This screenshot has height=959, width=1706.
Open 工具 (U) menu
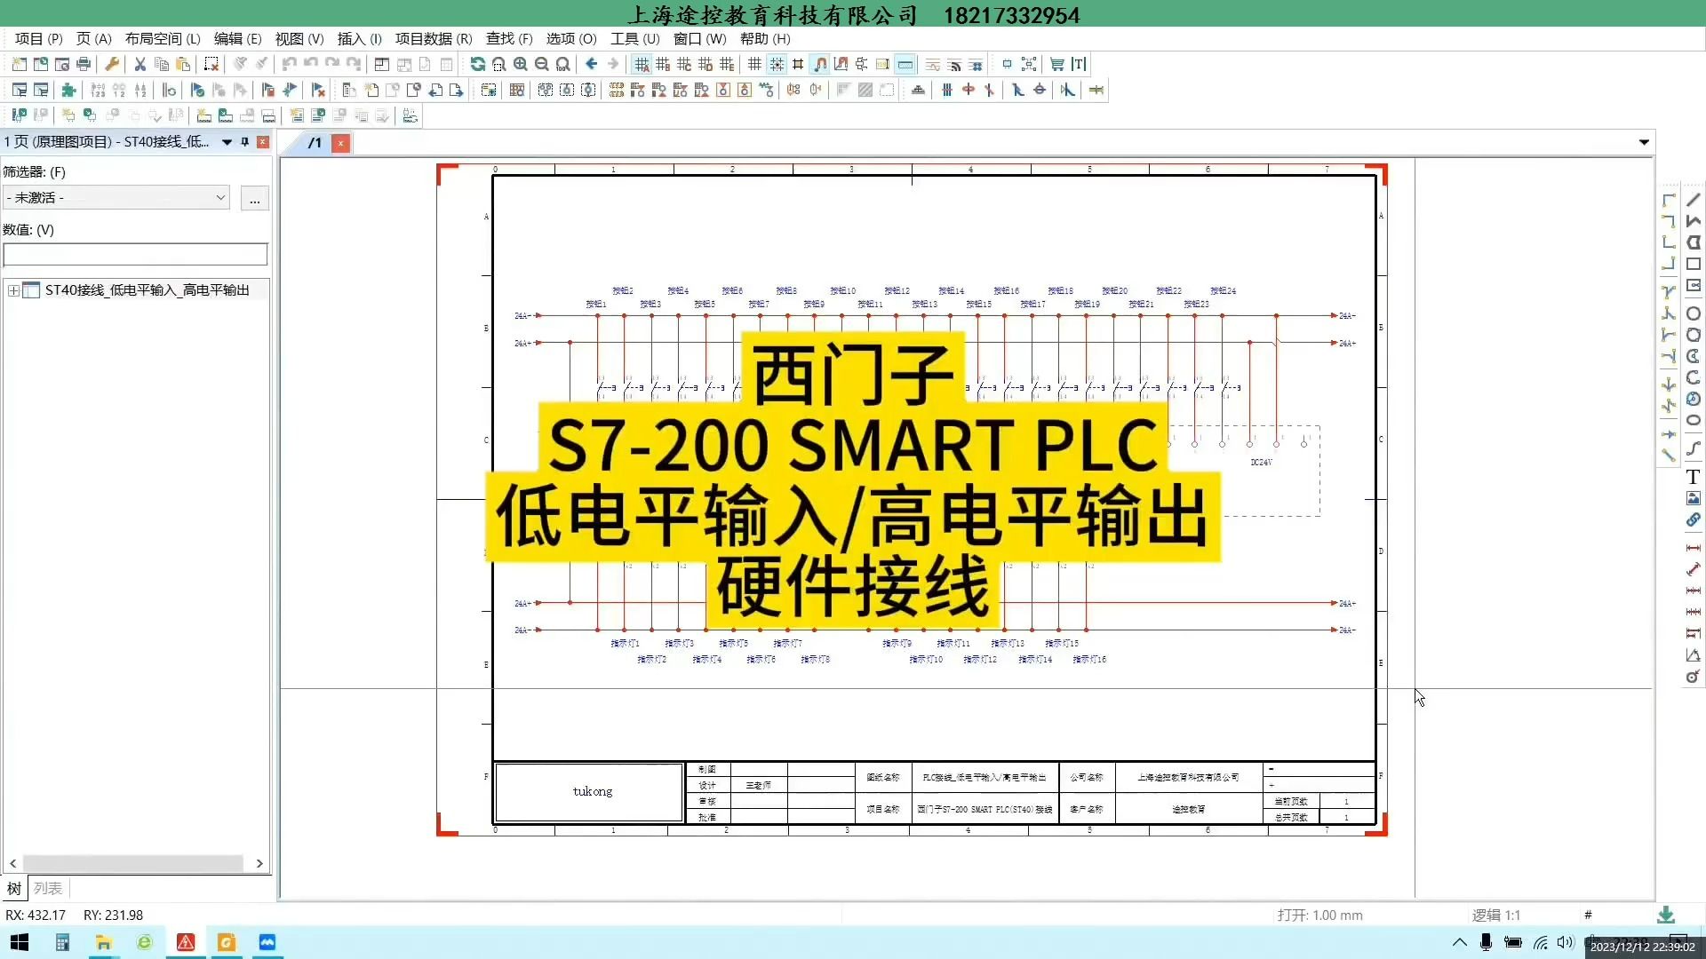pyautogui.click(x=634, y=39)
